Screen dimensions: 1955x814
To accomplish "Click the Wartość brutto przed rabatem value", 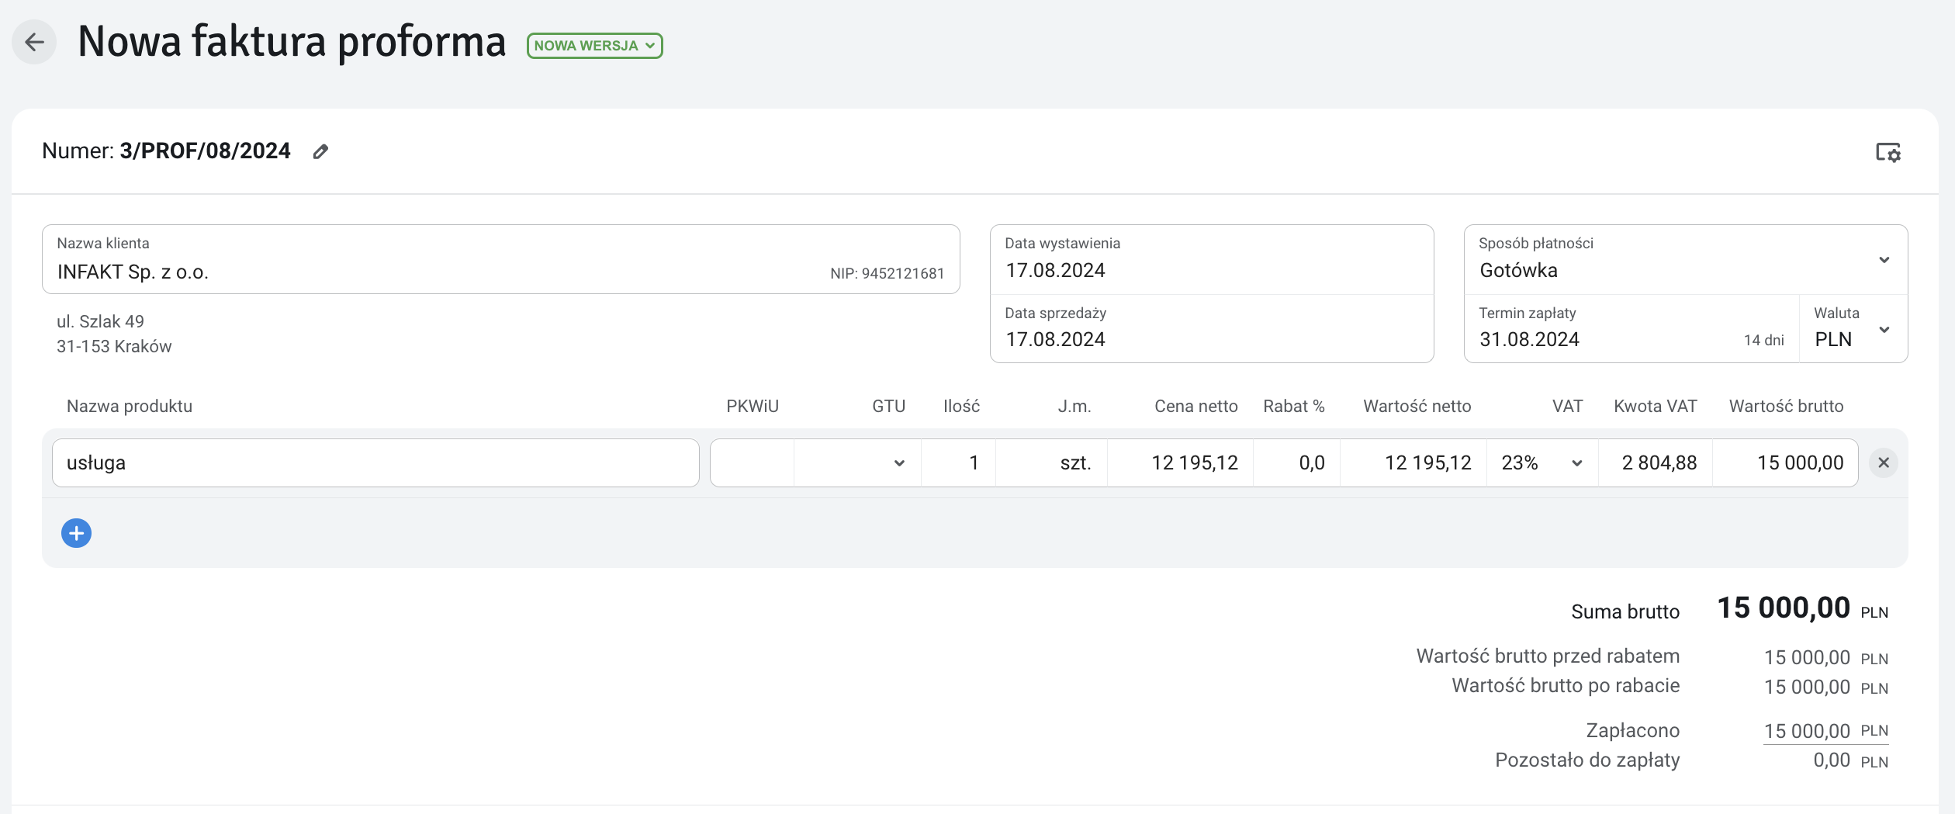I will pyautogui.click(x=1807, y=657).
